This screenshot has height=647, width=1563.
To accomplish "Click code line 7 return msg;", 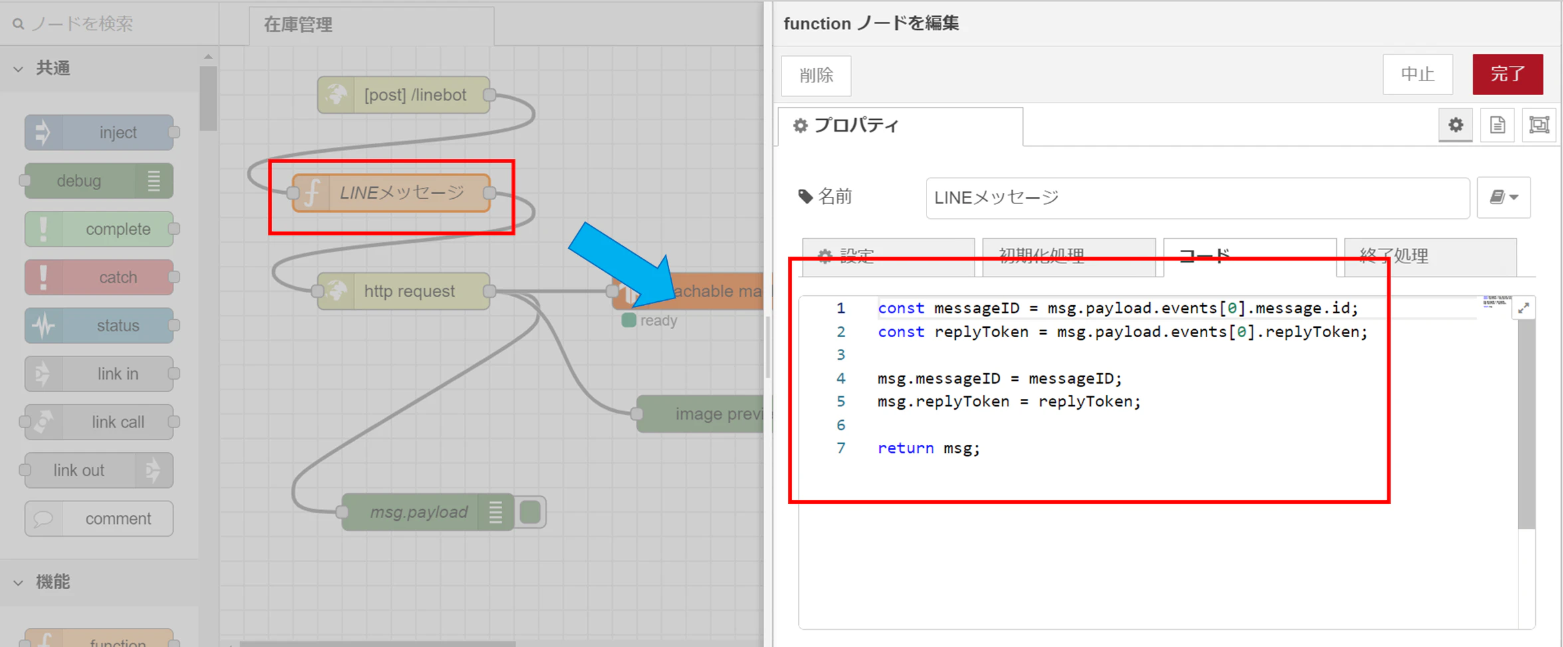I will point(928,448).
